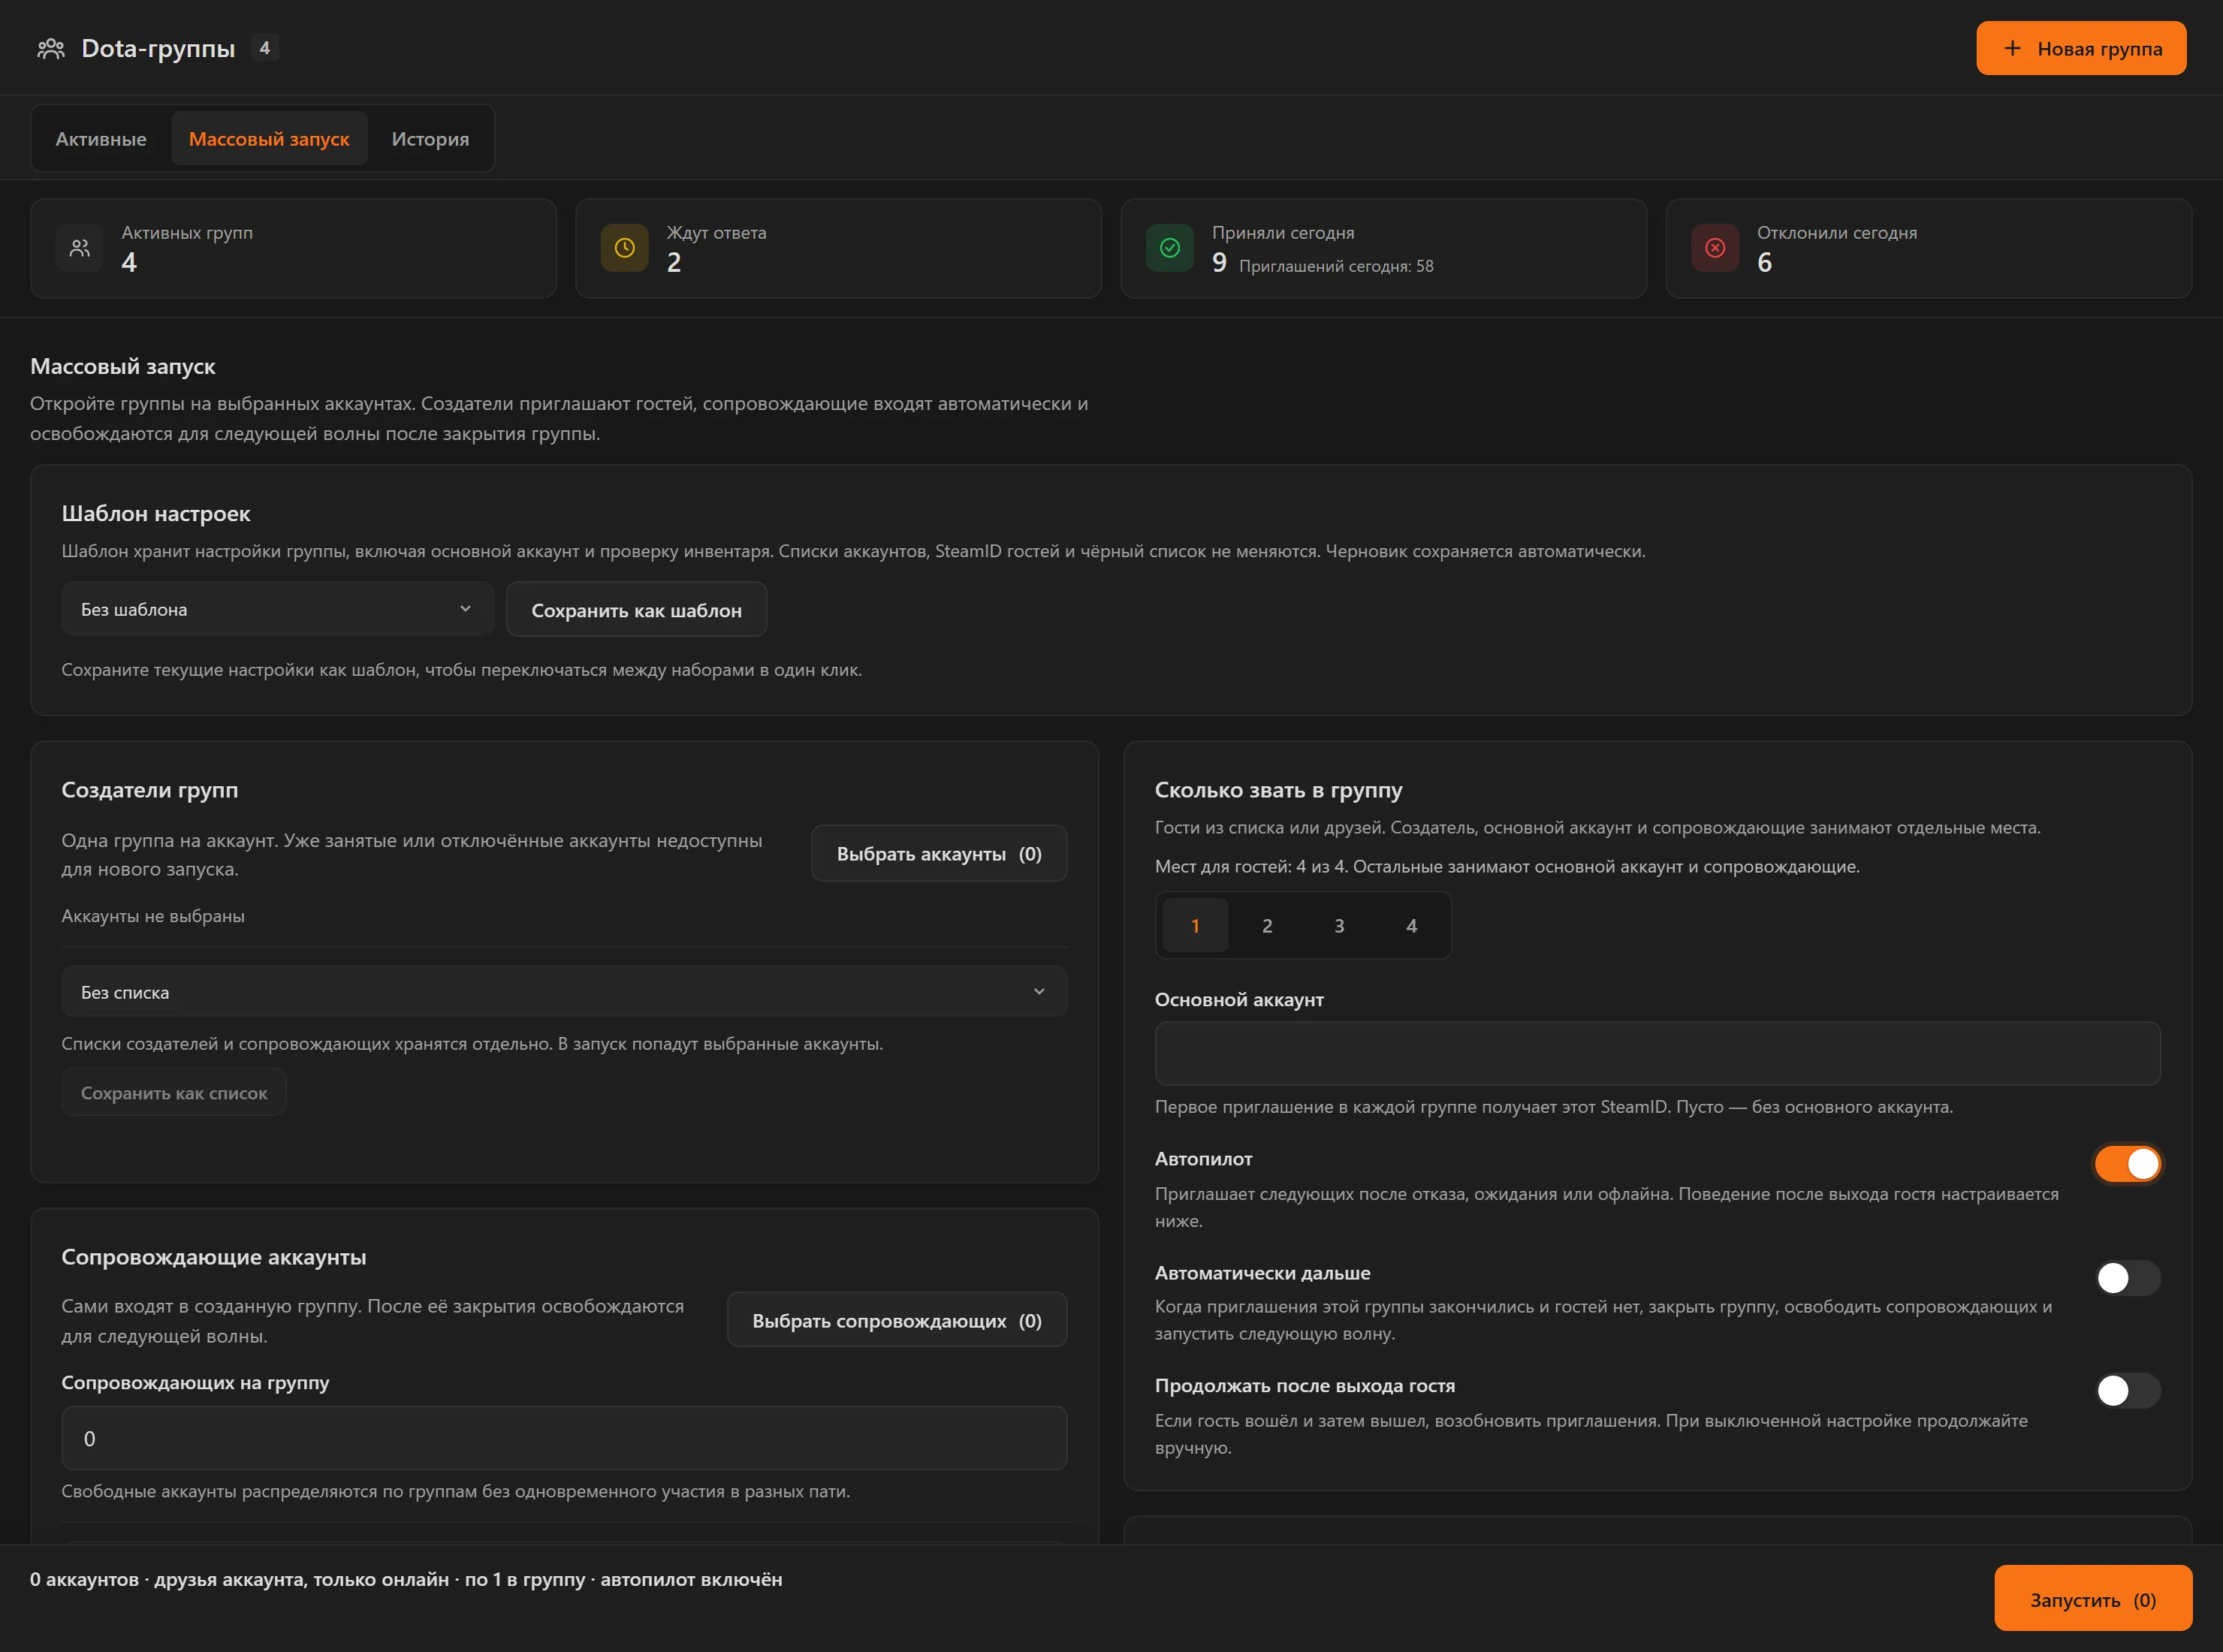The width and height of the screenshot is (2223, 1652).
Task: Click the Аккаунты не выбраны status text
Action: (x=153, y=916)
